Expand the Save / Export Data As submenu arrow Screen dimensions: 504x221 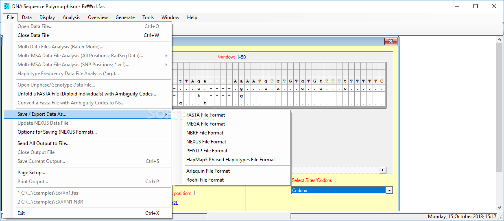(x=166, y=114)
